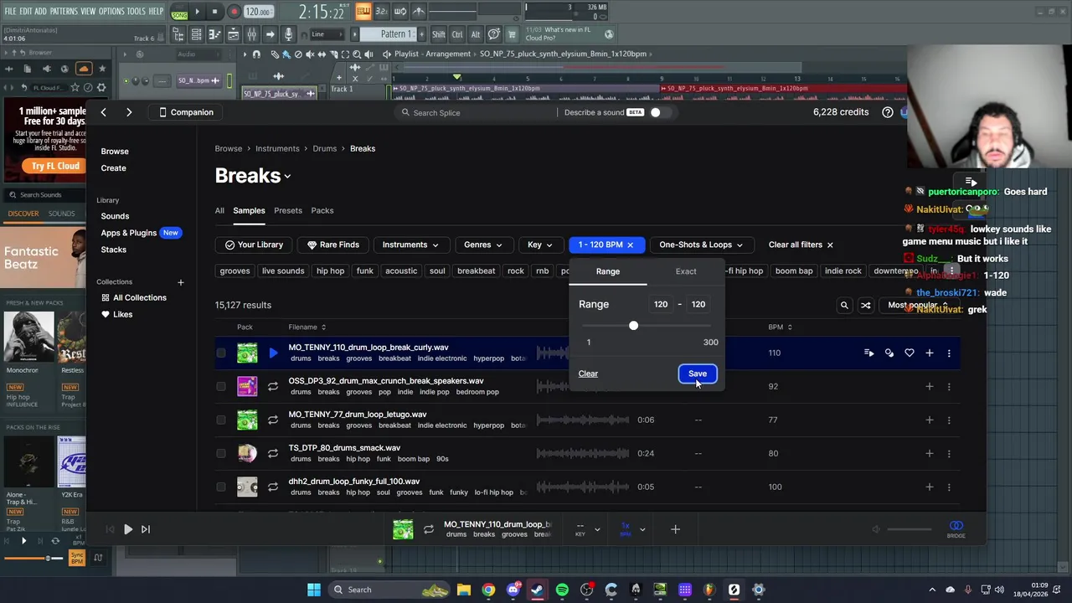Switch to the Exact tab in BPM popup

click(686, 271)
